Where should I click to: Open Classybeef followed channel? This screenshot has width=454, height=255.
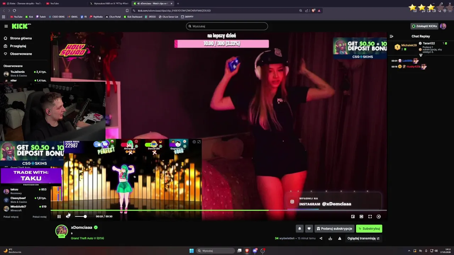tap(25, 199)
